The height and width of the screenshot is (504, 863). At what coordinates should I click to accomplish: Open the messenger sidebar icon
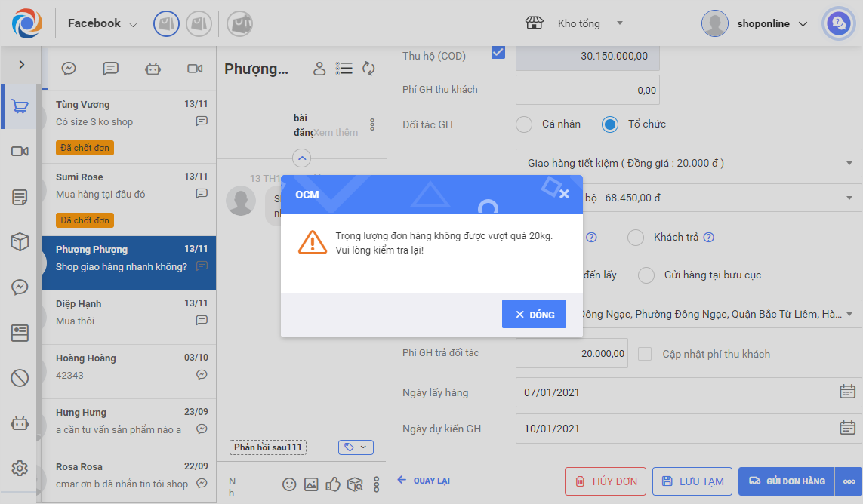(20, 287)
